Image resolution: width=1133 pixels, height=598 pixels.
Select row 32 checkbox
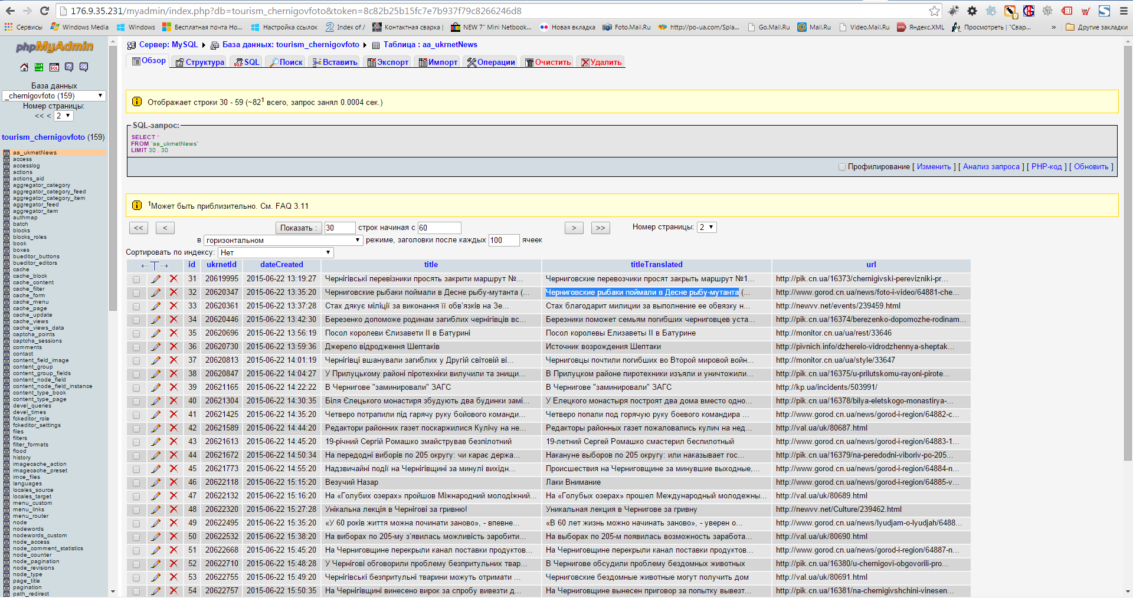pyautogui.click(x=136, y=293)
